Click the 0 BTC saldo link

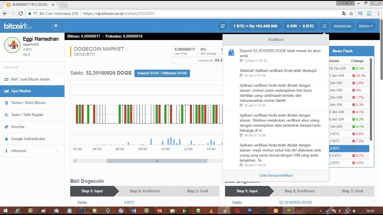point(129,202)
